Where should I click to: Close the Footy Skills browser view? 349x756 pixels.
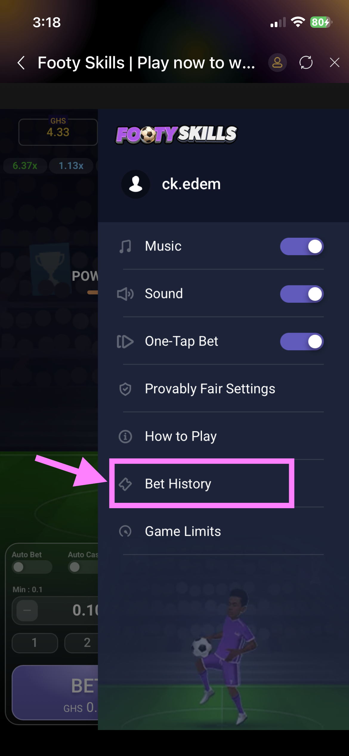point(334,63)
